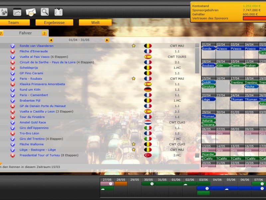
Task: Advance to next period with right arrow
Action: tap(107, 39)
